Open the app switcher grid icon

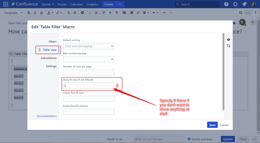(x=6, y=4)
